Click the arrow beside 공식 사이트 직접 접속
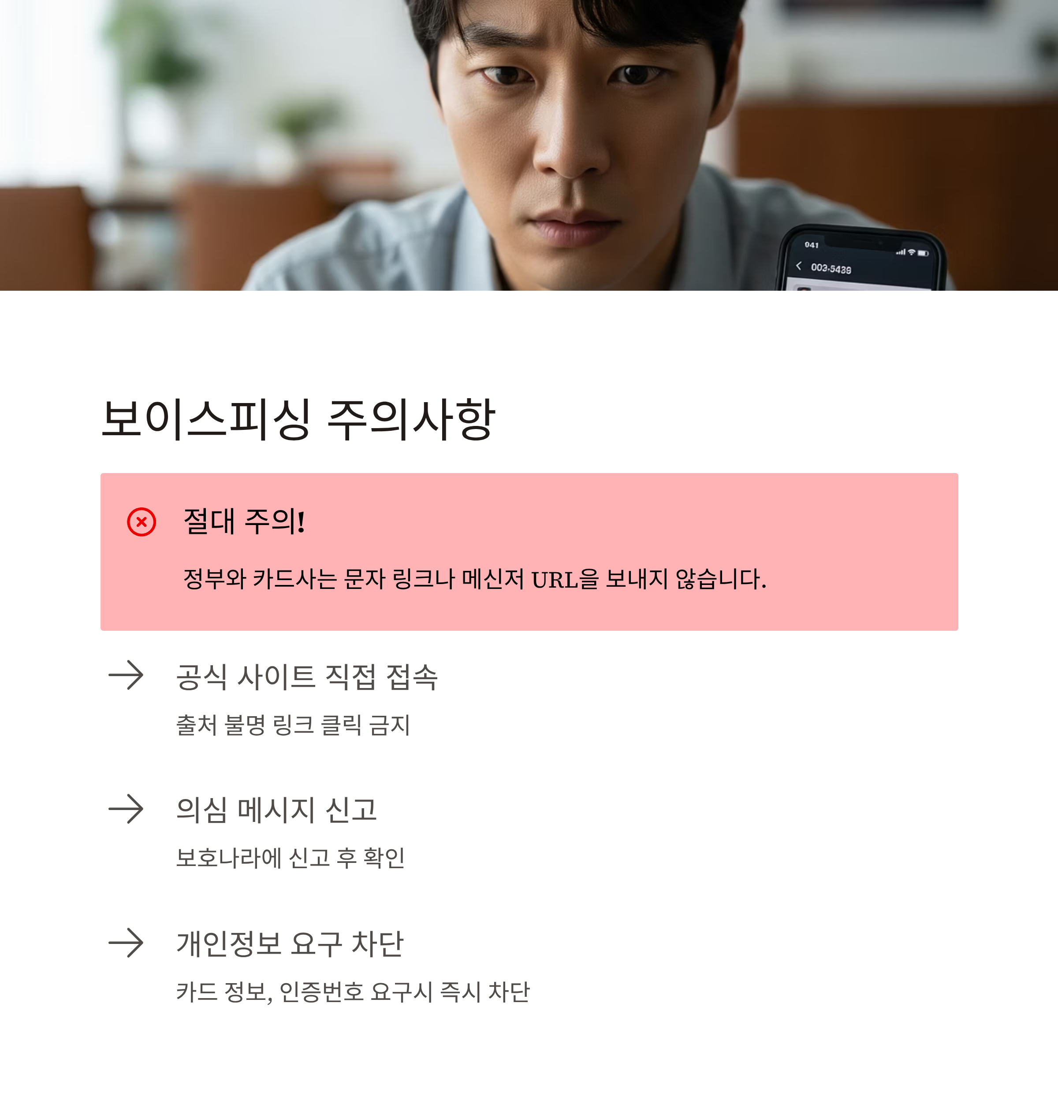Image resolution: width=1058 pixels, height=1110 pixels. [x=126, y=675]
